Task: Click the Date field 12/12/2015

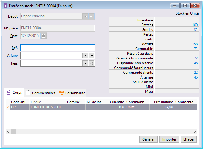Action: click(x=30, y=36)
